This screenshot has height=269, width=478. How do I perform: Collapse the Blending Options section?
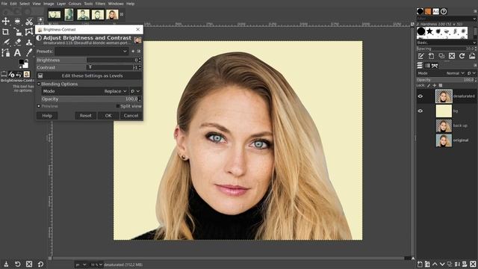coord(39,84)
